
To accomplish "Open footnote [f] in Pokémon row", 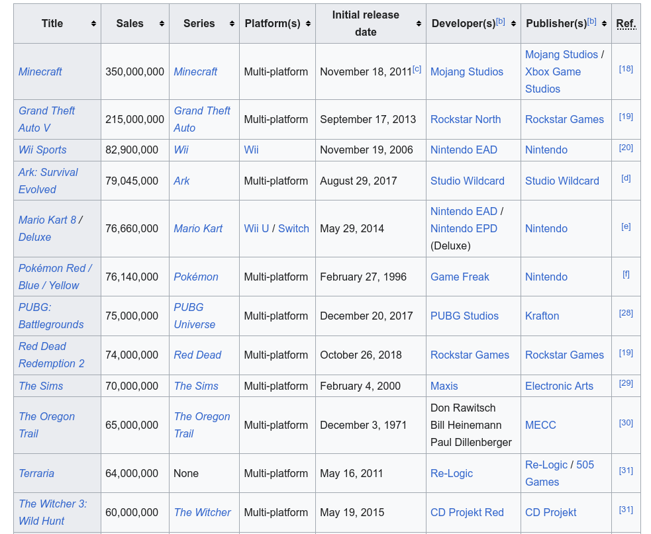I will [x=626, y=274].
